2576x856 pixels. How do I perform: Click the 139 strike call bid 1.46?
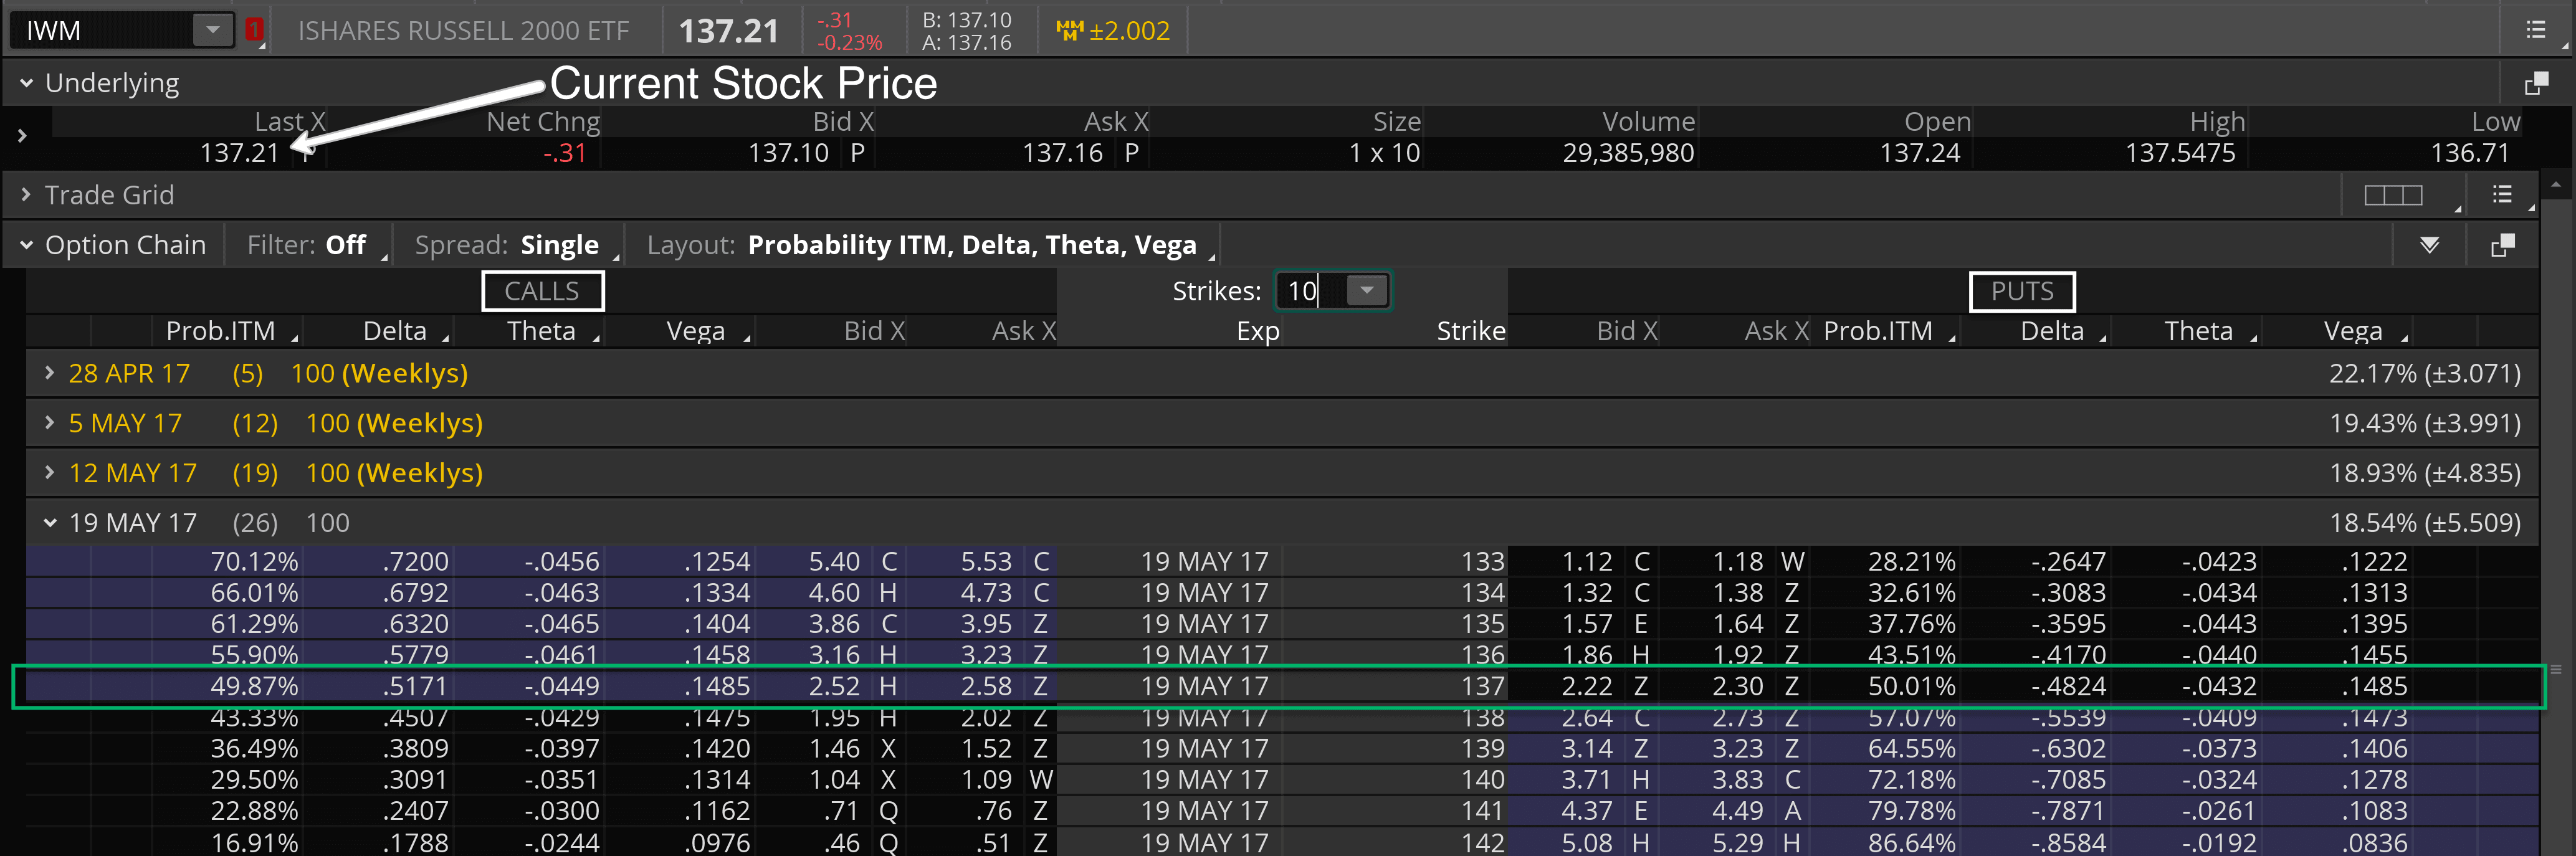834,748
